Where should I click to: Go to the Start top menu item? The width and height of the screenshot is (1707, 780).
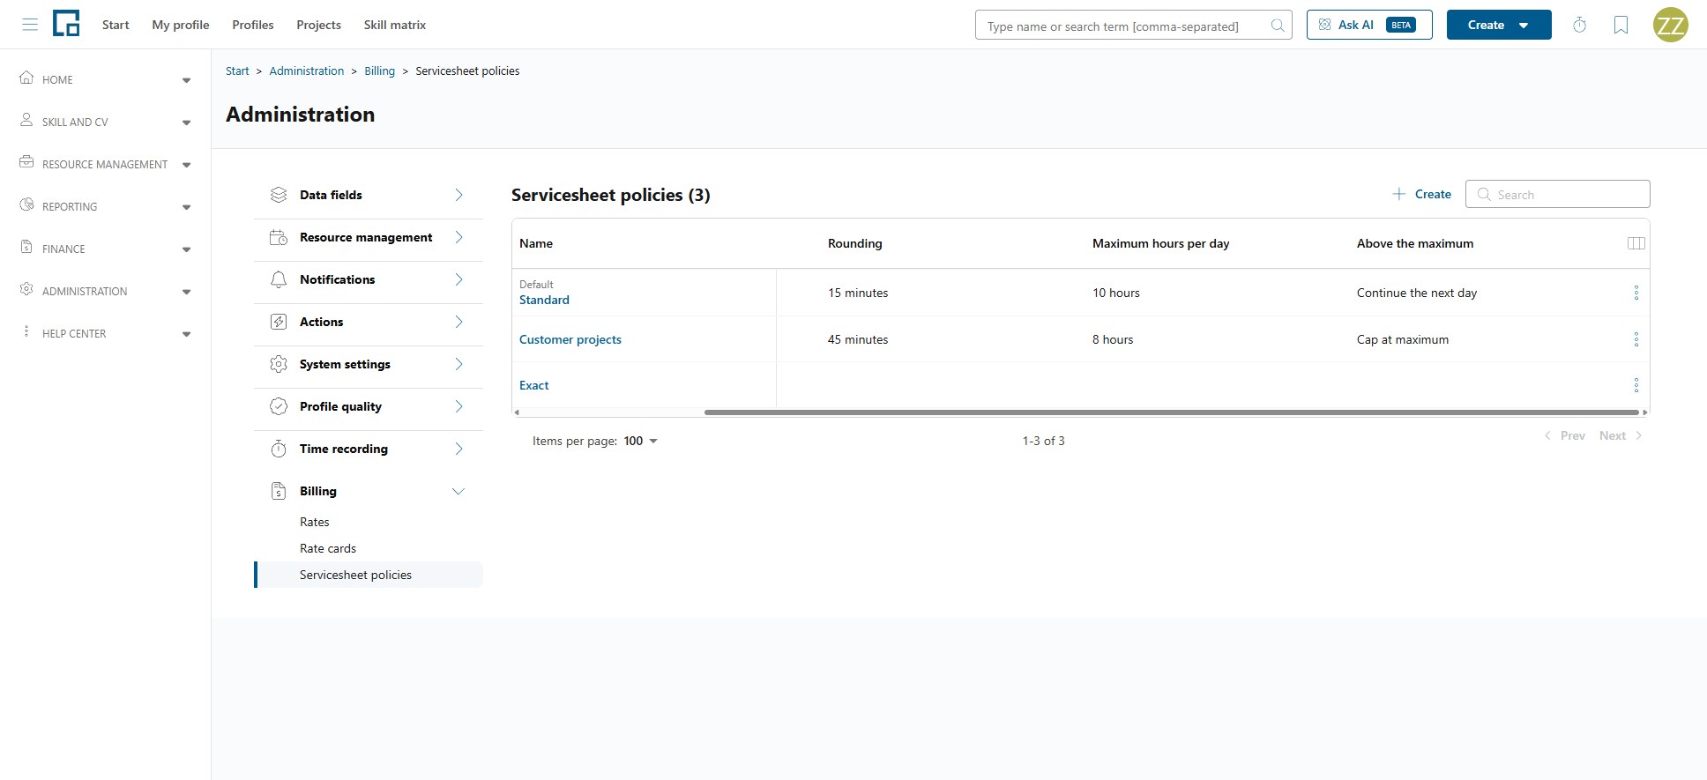point(116,25)
